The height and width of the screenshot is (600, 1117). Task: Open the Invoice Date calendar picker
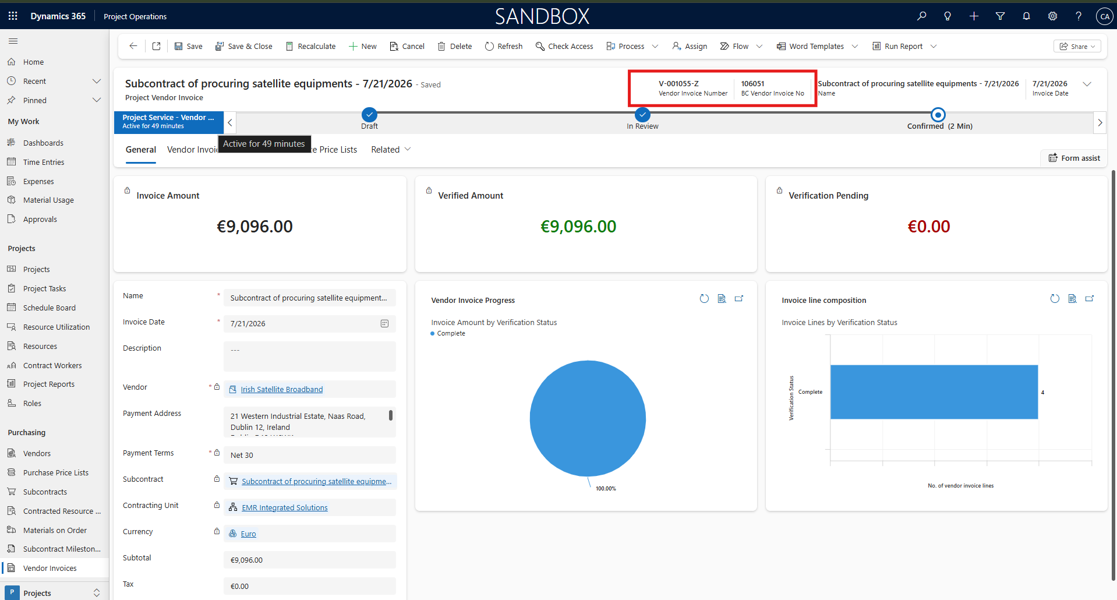click(x=384, y=324)
